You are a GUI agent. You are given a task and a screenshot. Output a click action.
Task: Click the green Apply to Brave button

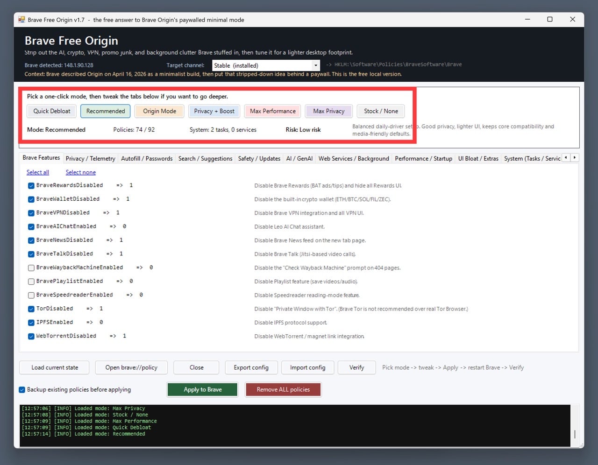pyautogui.click(x=203, y=389)
